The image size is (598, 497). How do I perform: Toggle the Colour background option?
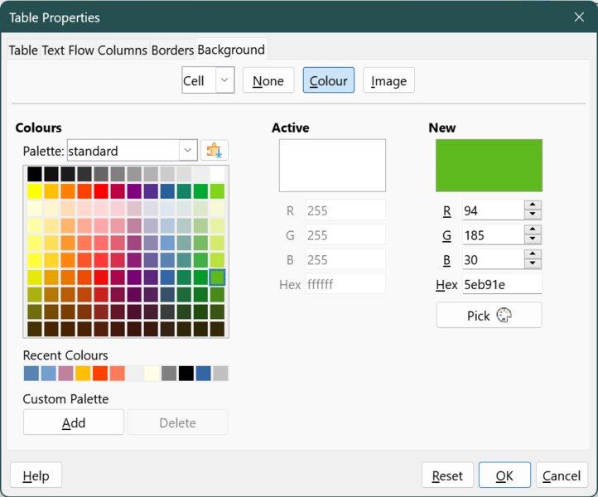coord(329,80)
